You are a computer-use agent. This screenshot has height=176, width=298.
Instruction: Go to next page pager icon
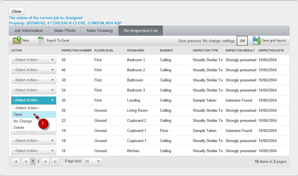45,162
